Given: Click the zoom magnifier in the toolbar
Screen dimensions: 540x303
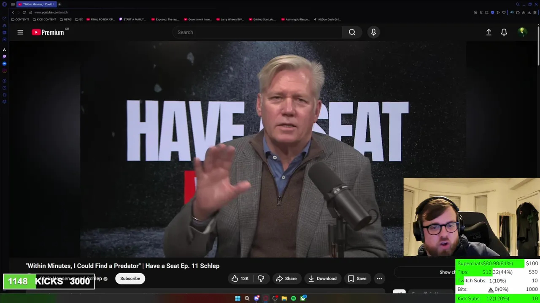Looking at the screenshot, I should click(x=475, y=13).
